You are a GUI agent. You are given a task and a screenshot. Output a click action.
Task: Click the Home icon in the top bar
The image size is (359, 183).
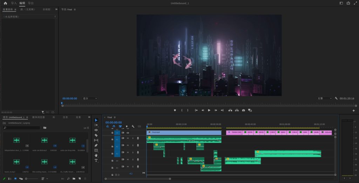point(6,3)
